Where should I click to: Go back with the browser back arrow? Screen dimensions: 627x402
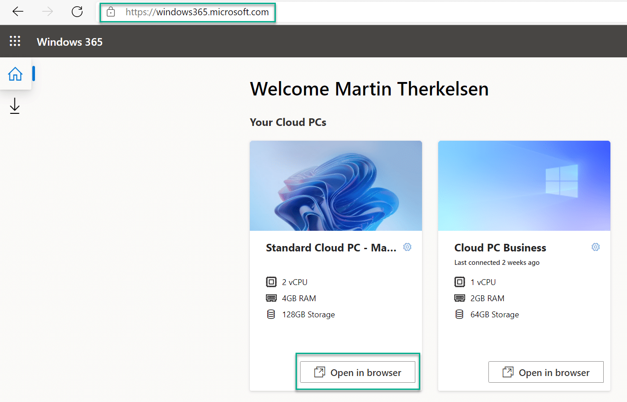[x=18, y=12]
